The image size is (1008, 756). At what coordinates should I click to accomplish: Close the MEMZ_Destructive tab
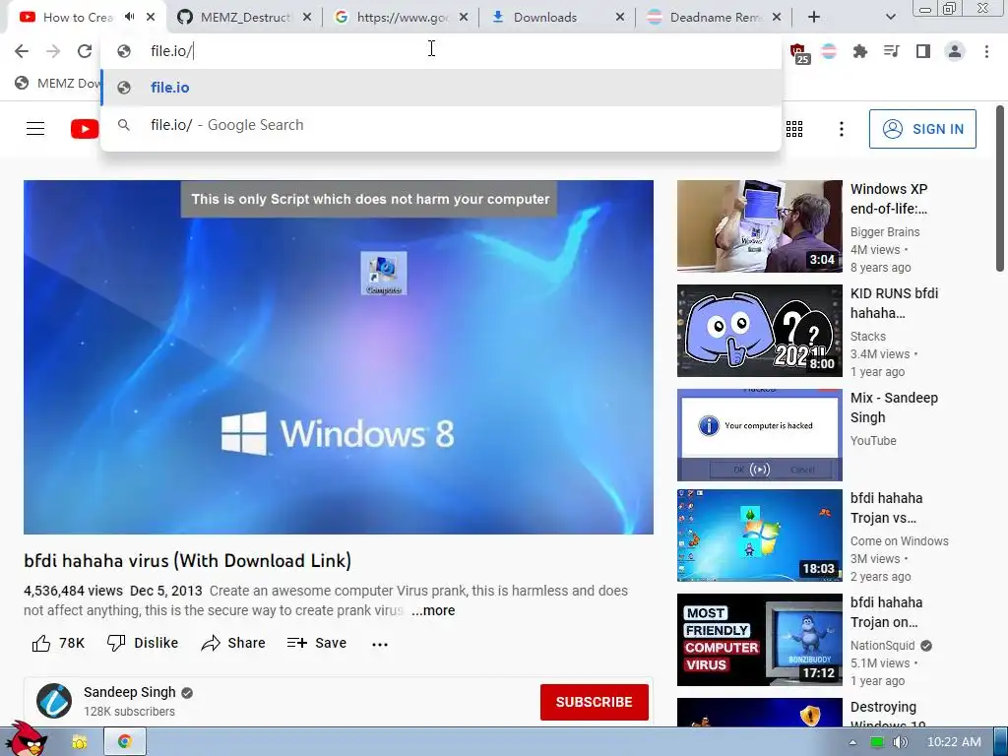click(x=307, y=17)
